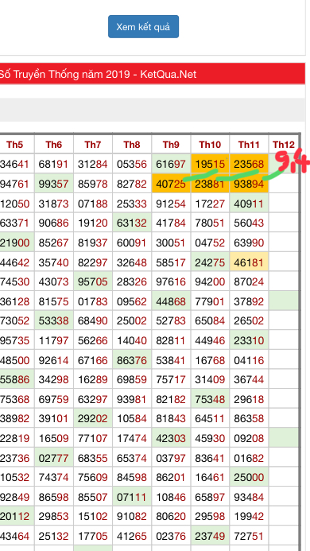The height and width of the screenshot is (551, 310).
Task: Click cell with number 63990
Action: 249,243
